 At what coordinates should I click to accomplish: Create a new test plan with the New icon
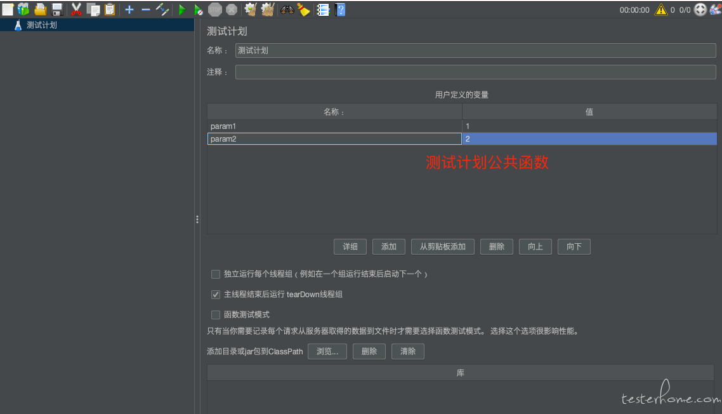pyautogui.click(x=8, y=10)
